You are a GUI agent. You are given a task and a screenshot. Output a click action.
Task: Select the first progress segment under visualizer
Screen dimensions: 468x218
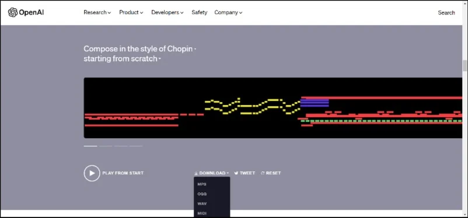(90, 146)
